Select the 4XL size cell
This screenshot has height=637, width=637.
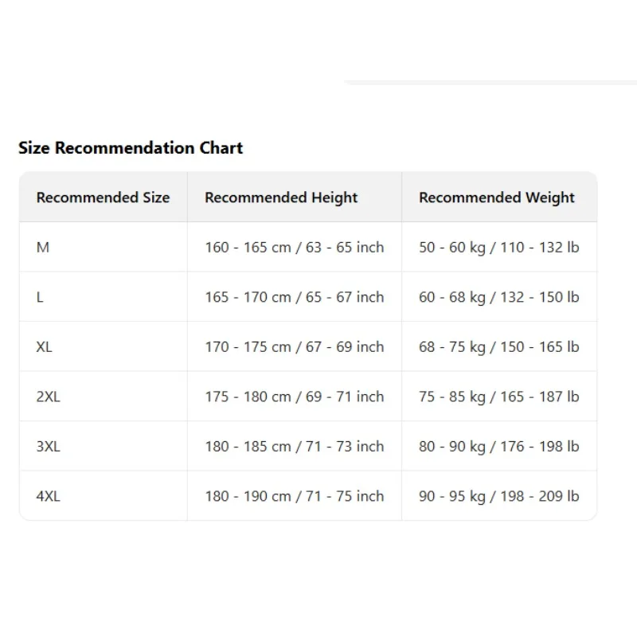48,496
